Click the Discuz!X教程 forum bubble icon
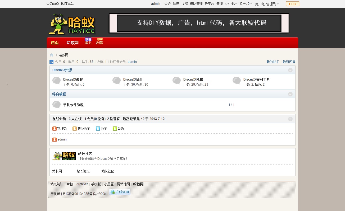This screenshot has width=345, height=211. tap(57, 81)
